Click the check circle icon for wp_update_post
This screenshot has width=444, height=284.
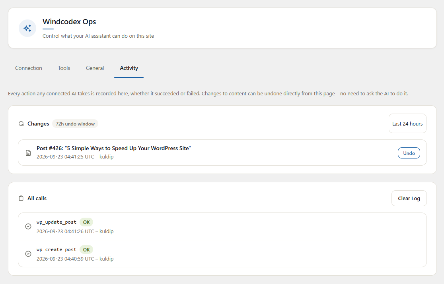point(28,226)
